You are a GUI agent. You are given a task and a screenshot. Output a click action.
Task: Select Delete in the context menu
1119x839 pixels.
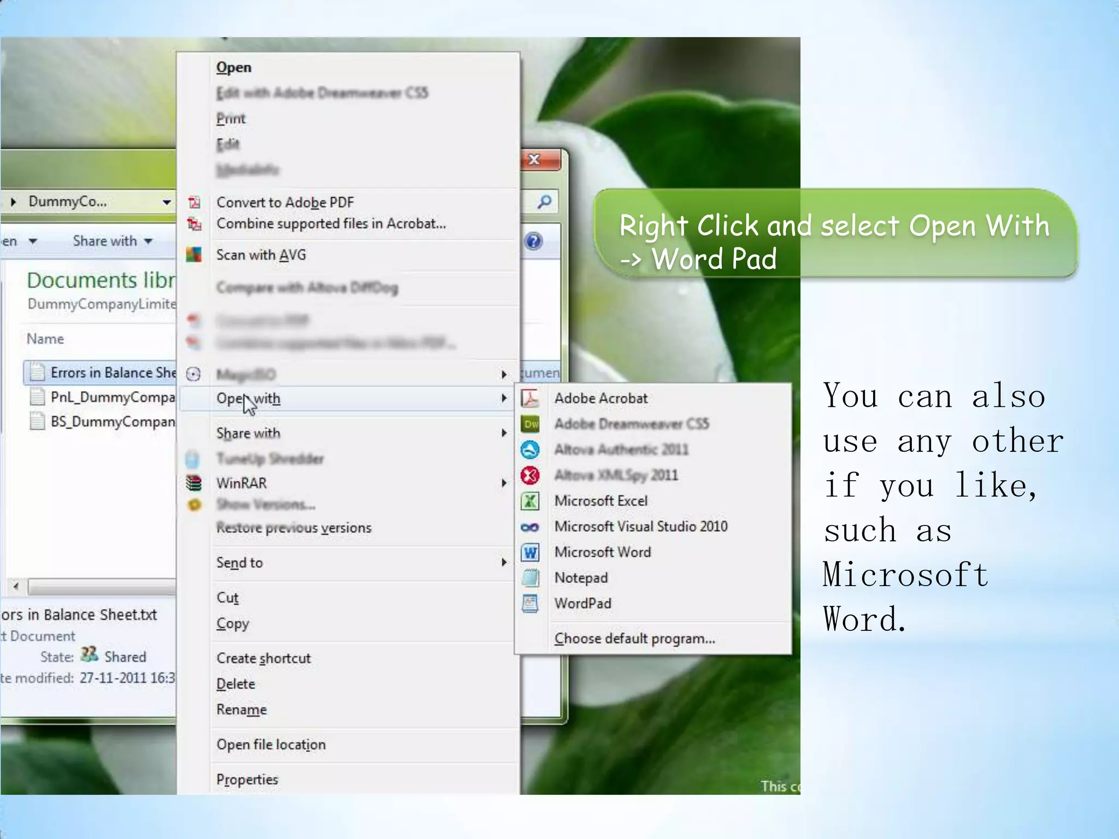pos(236,684)
